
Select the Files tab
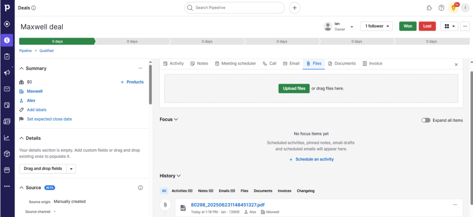pos(314,64)
